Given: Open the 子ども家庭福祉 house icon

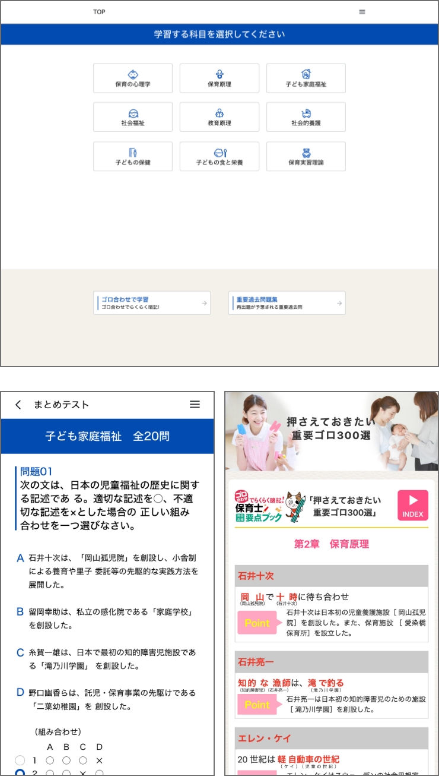Looking at the screenshot, I should 306,75.
